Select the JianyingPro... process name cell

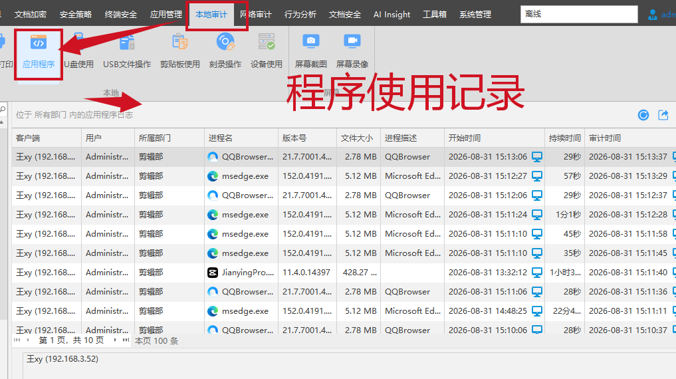pos(247,273)
